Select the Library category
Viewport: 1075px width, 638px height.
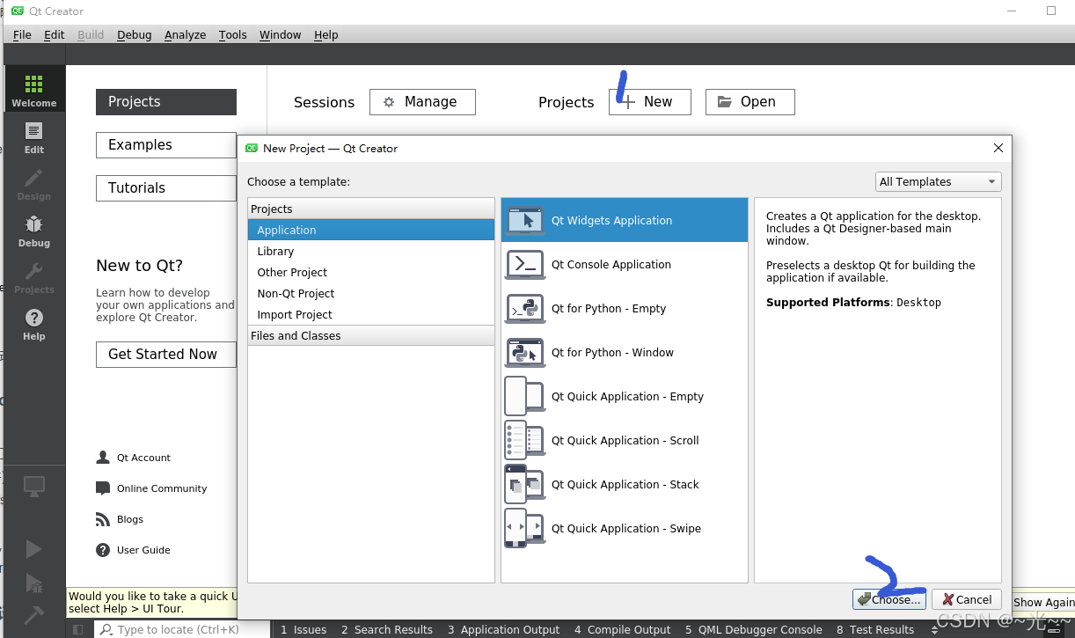point(371,251)
